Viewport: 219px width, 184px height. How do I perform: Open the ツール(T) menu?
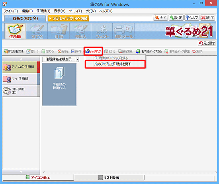coord(75,11)
